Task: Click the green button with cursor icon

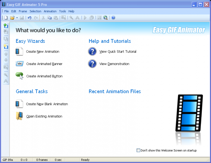Action: click(19, 76)
